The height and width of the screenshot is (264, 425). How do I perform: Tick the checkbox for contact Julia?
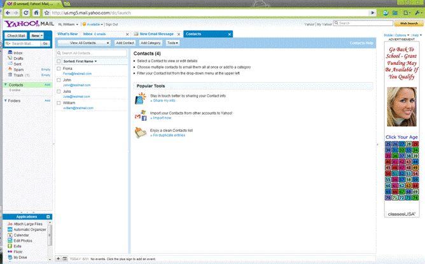59,90
